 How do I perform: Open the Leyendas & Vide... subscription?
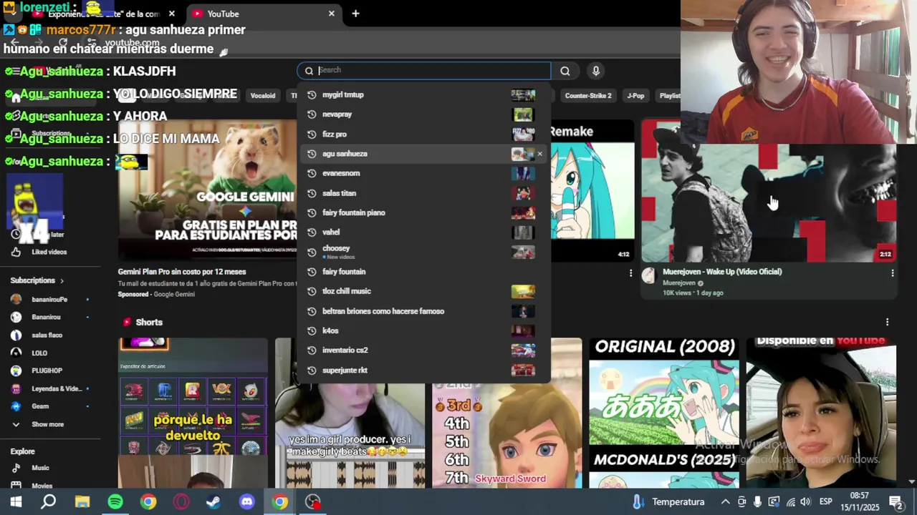pyautogui.click(x=50, y=388)
